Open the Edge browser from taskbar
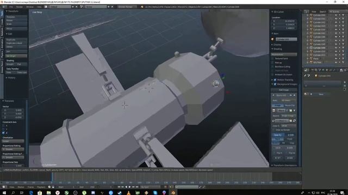Image resolution: width=348 pixels, height=195 pixels. (31, 193)
